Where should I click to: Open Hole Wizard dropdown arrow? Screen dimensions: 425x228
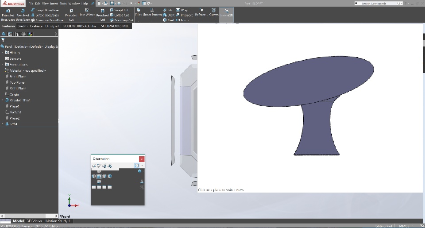coord(87,21)
